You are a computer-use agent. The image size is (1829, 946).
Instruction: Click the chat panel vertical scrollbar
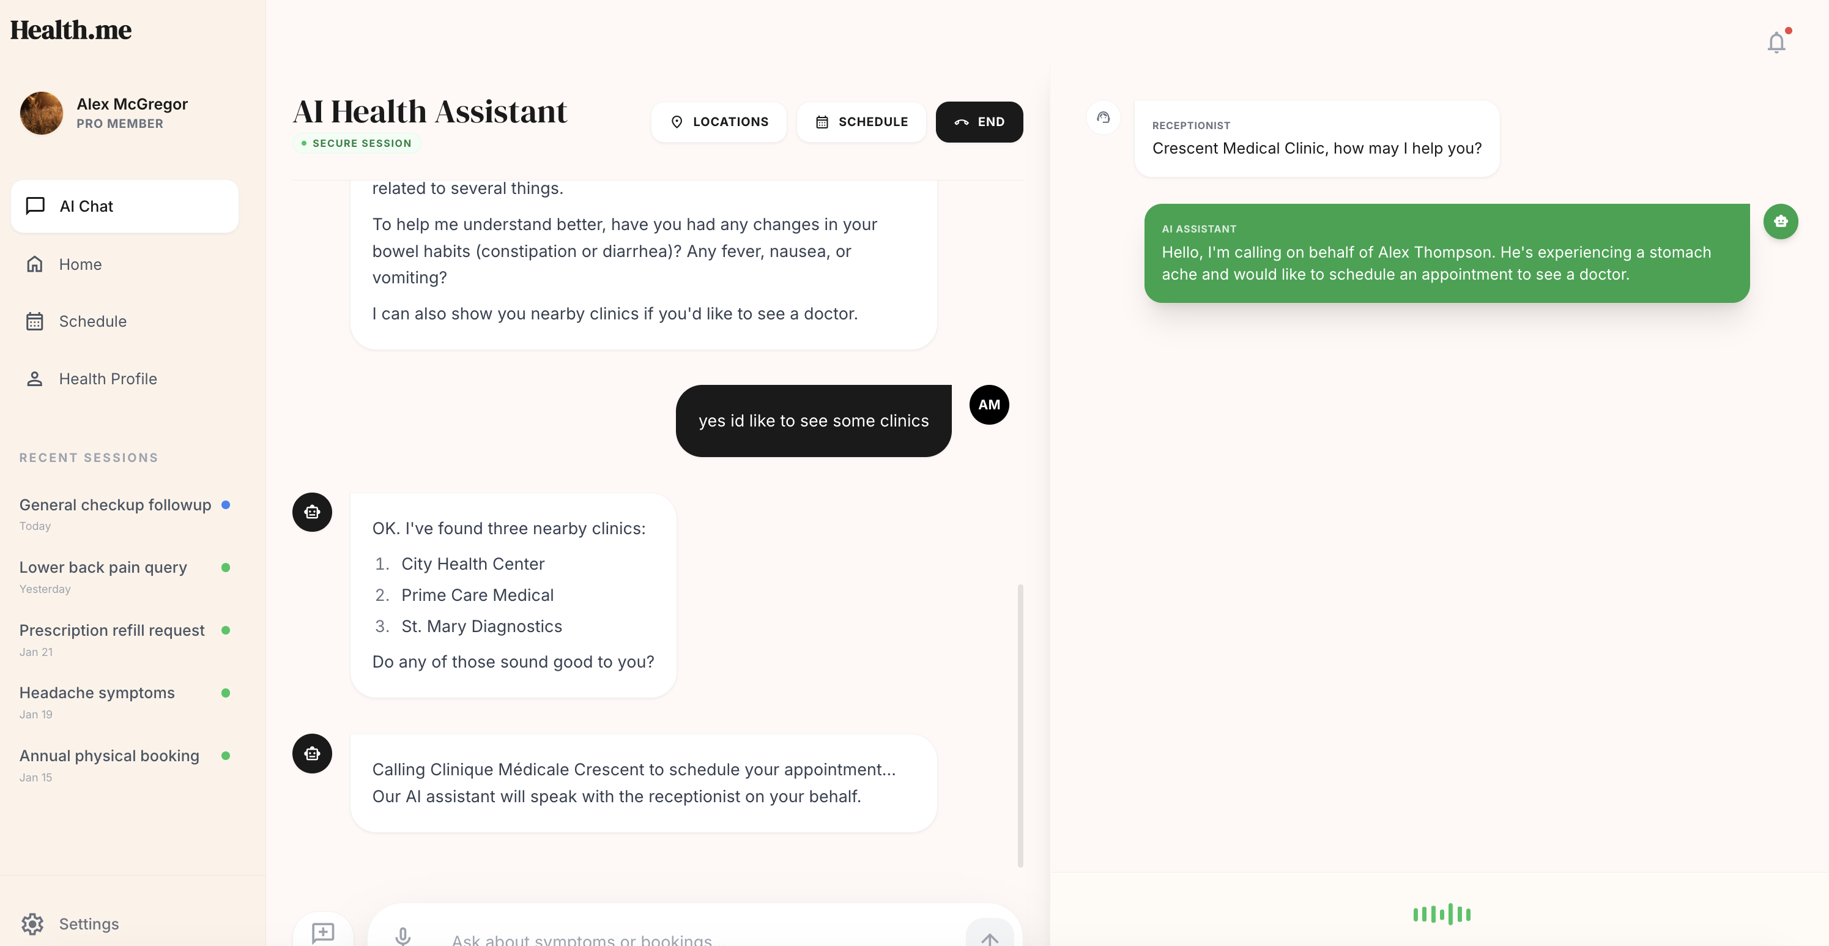tap(1020, 724)
